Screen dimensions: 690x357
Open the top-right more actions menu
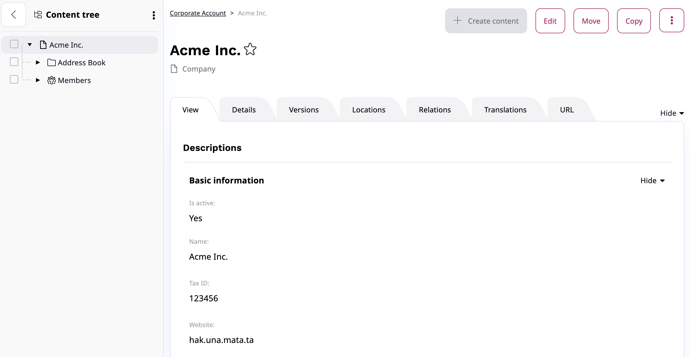click(x=671, y=21)
